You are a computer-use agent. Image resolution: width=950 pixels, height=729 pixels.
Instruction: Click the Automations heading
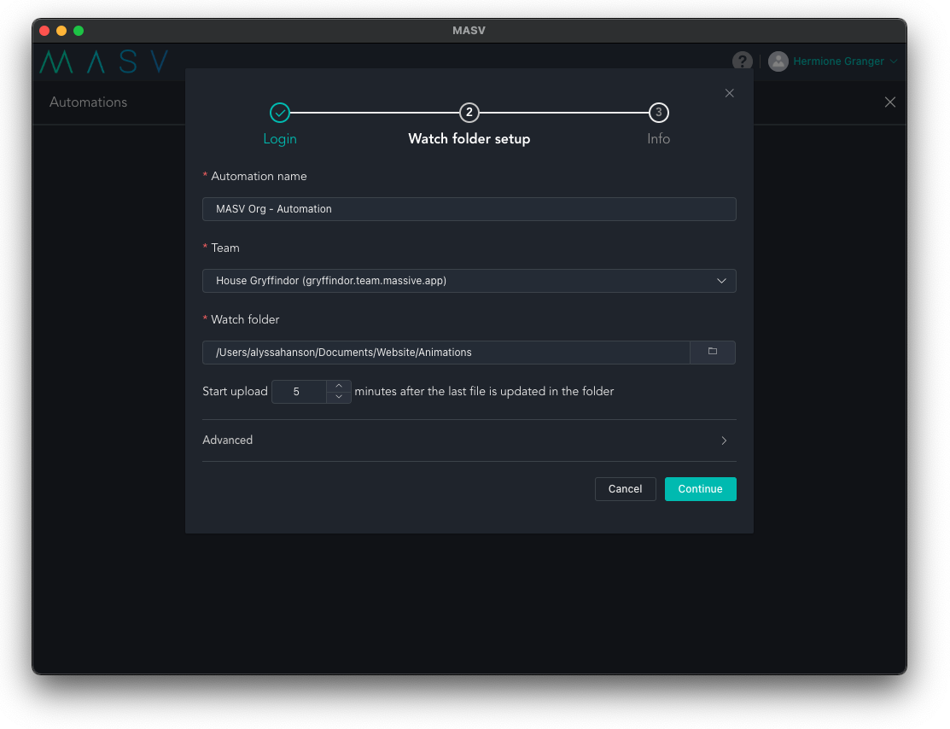[89, 102]
